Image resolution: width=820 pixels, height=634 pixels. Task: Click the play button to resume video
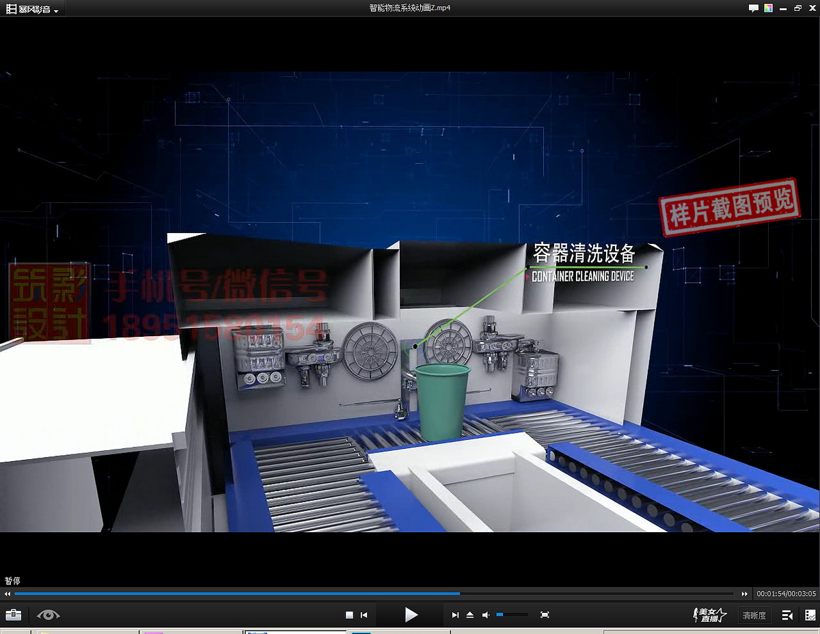point(411,615)
